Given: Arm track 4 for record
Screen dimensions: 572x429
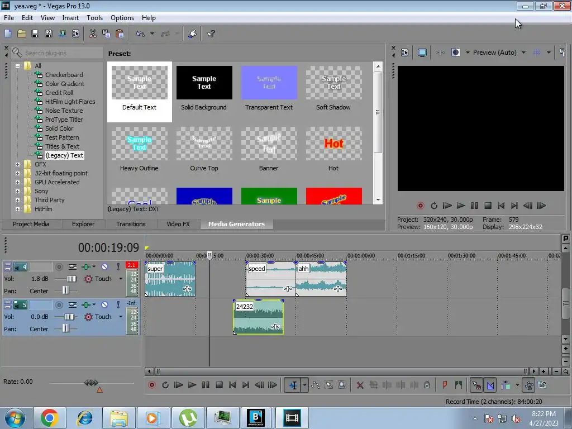Looking at the screenshot, I should [x=59, y=267].
